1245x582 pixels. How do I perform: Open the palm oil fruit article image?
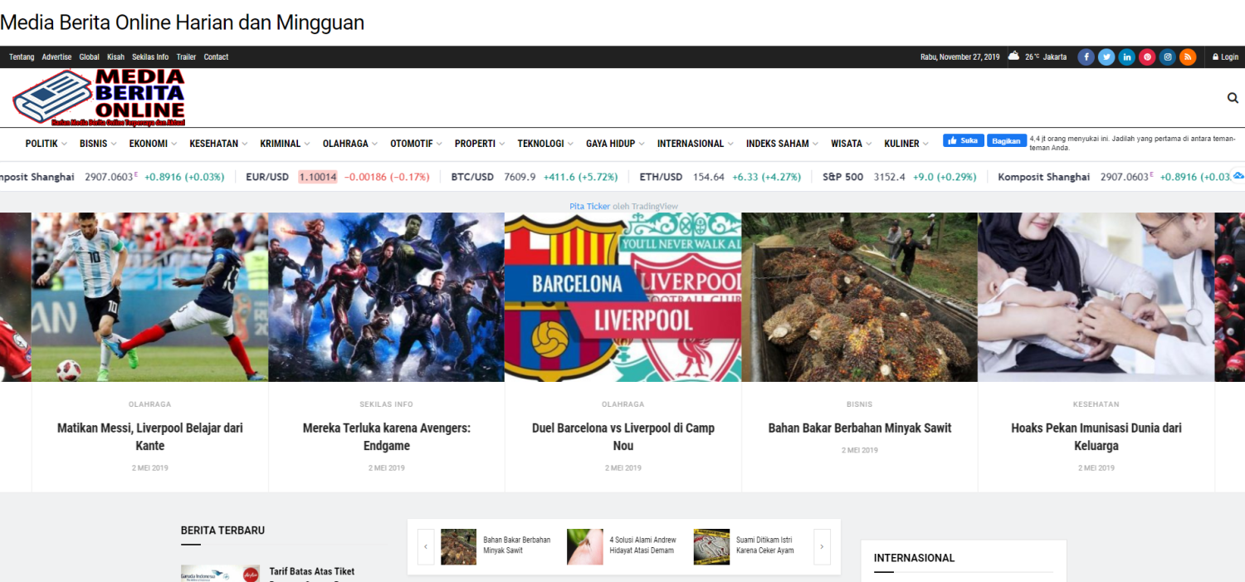(x=860, y=297)
